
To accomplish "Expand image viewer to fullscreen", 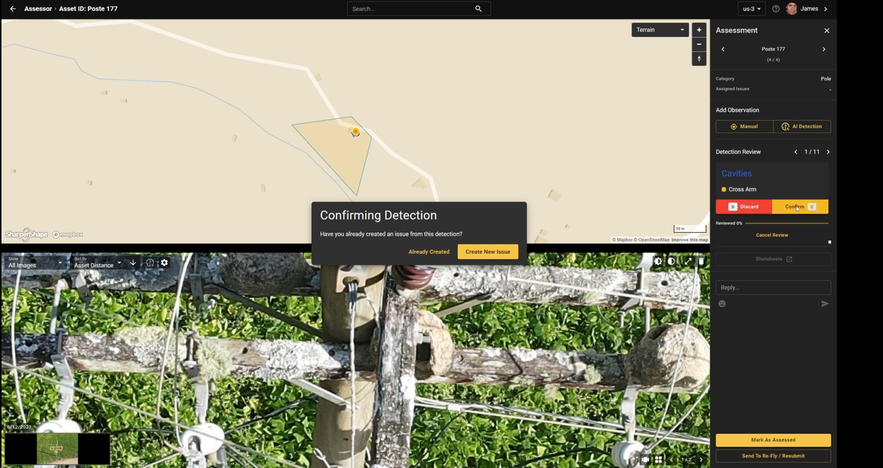I will point(688,261).
